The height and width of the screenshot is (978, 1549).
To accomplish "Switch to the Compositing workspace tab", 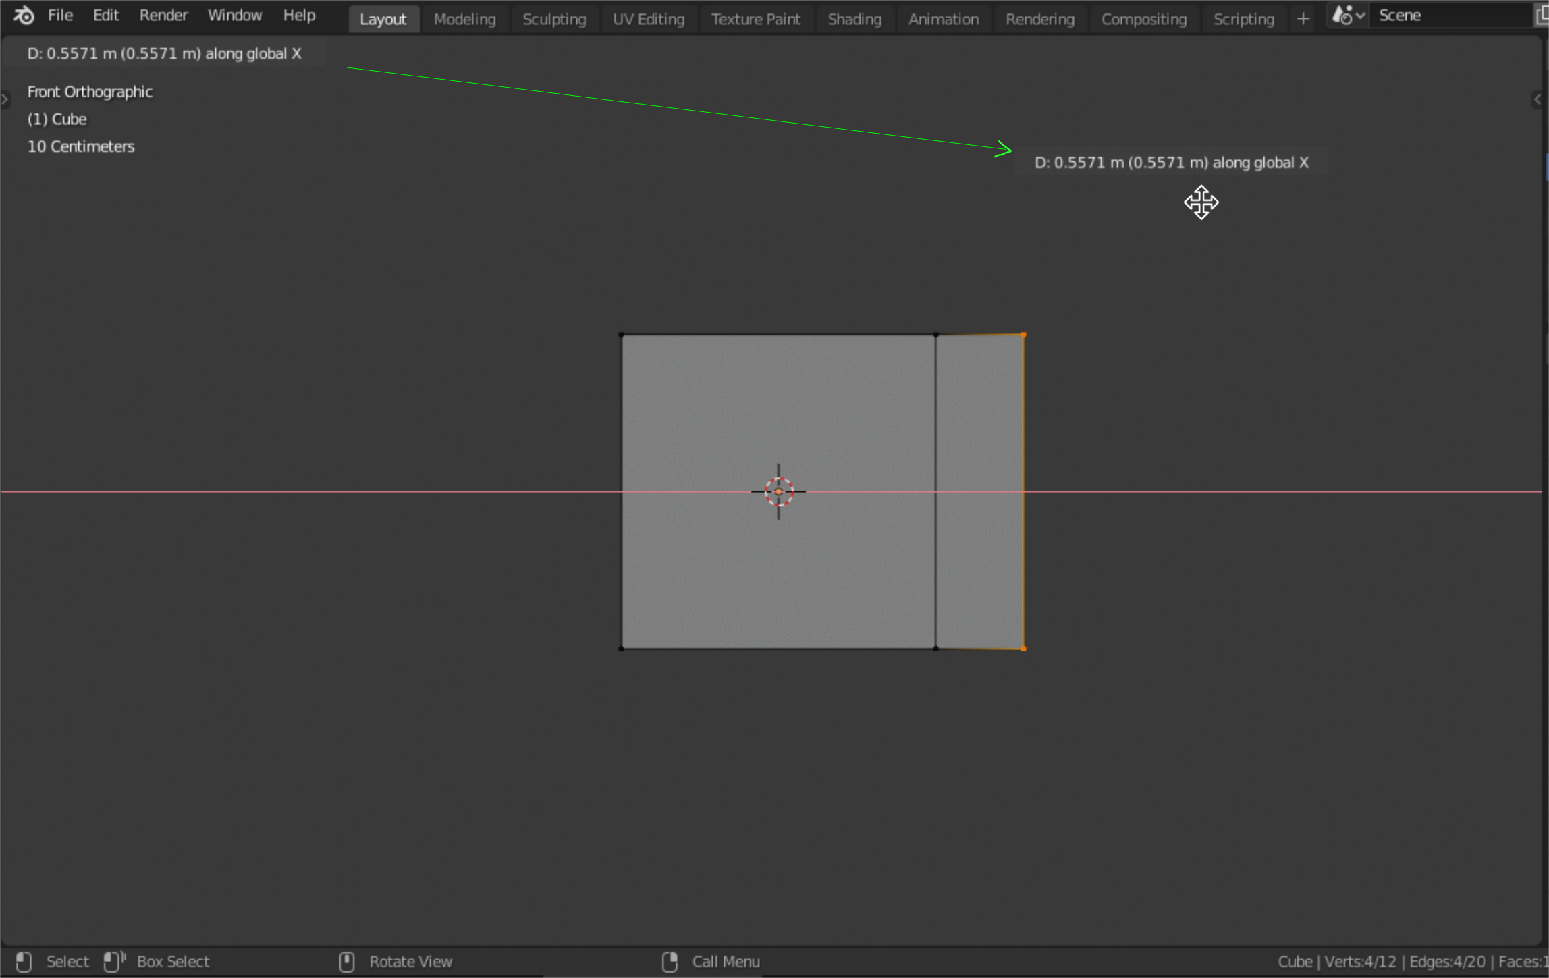I will [1144, 19].
